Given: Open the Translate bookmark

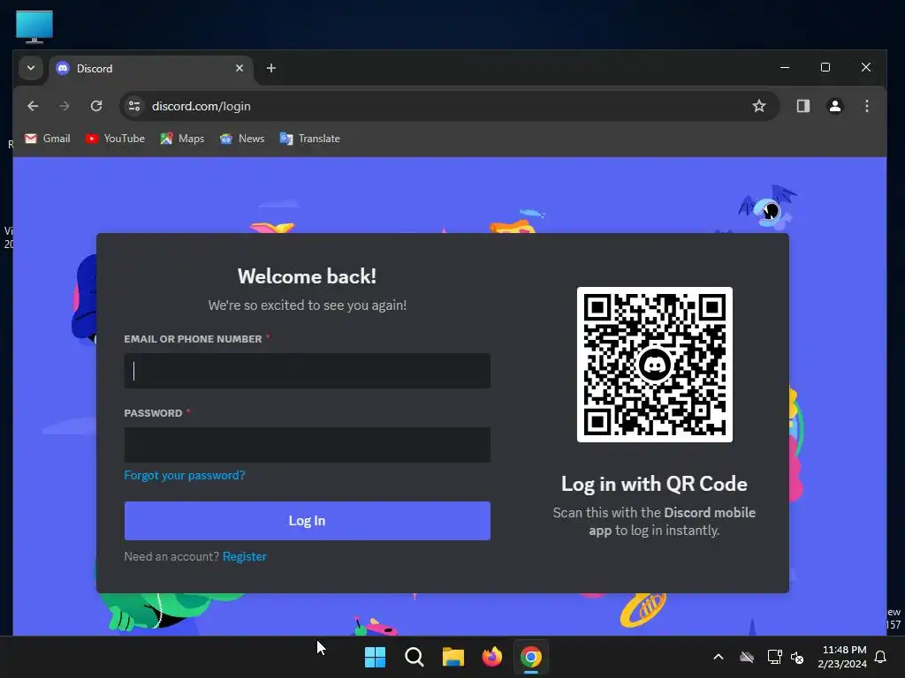Looking at the screenshot, I should (x=310, y=139).
